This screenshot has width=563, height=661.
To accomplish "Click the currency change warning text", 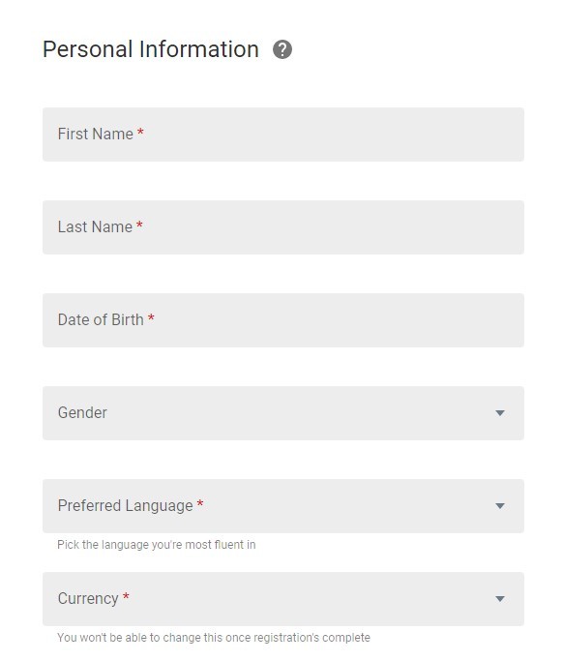I will pyautogui.click(x=214, y=638).
